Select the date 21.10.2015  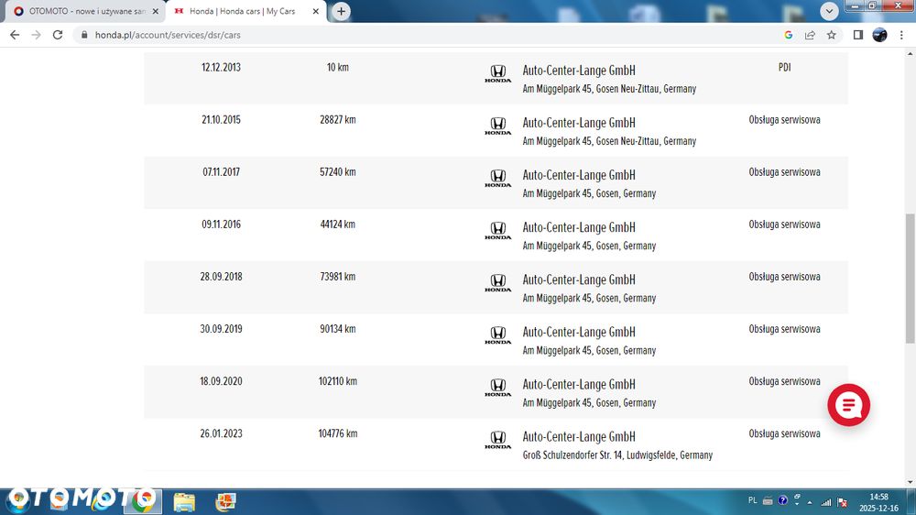click(221, 120)
